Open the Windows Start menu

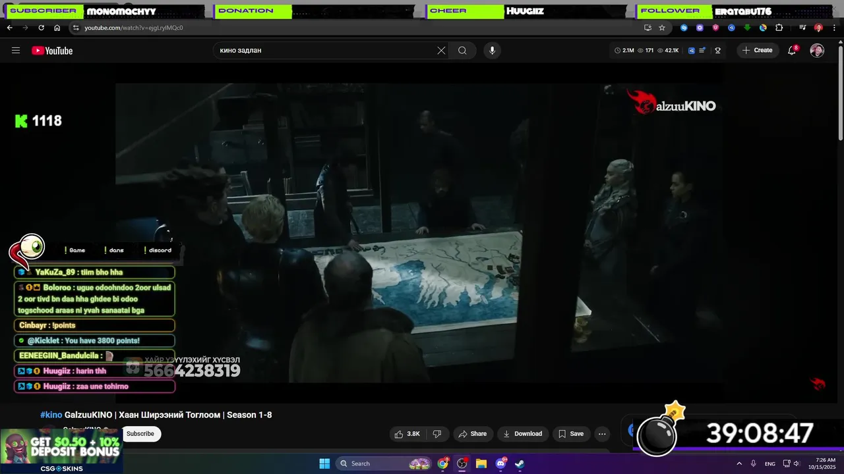[x=324, y=463]
